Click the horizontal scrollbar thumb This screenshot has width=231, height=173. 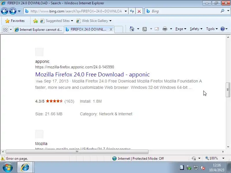pos(77,152)
